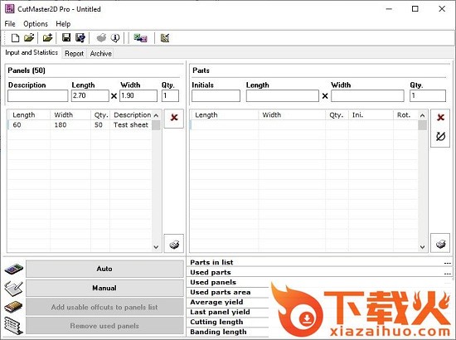This screenshot has height=340, width=456.
Task: Click the panel Length field 2.70
Action: [x=90, y=95]
